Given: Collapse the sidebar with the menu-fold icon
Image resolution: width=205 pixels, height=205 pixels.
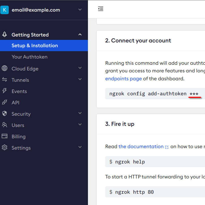Looking at the screenshot, I should (101, 9).
